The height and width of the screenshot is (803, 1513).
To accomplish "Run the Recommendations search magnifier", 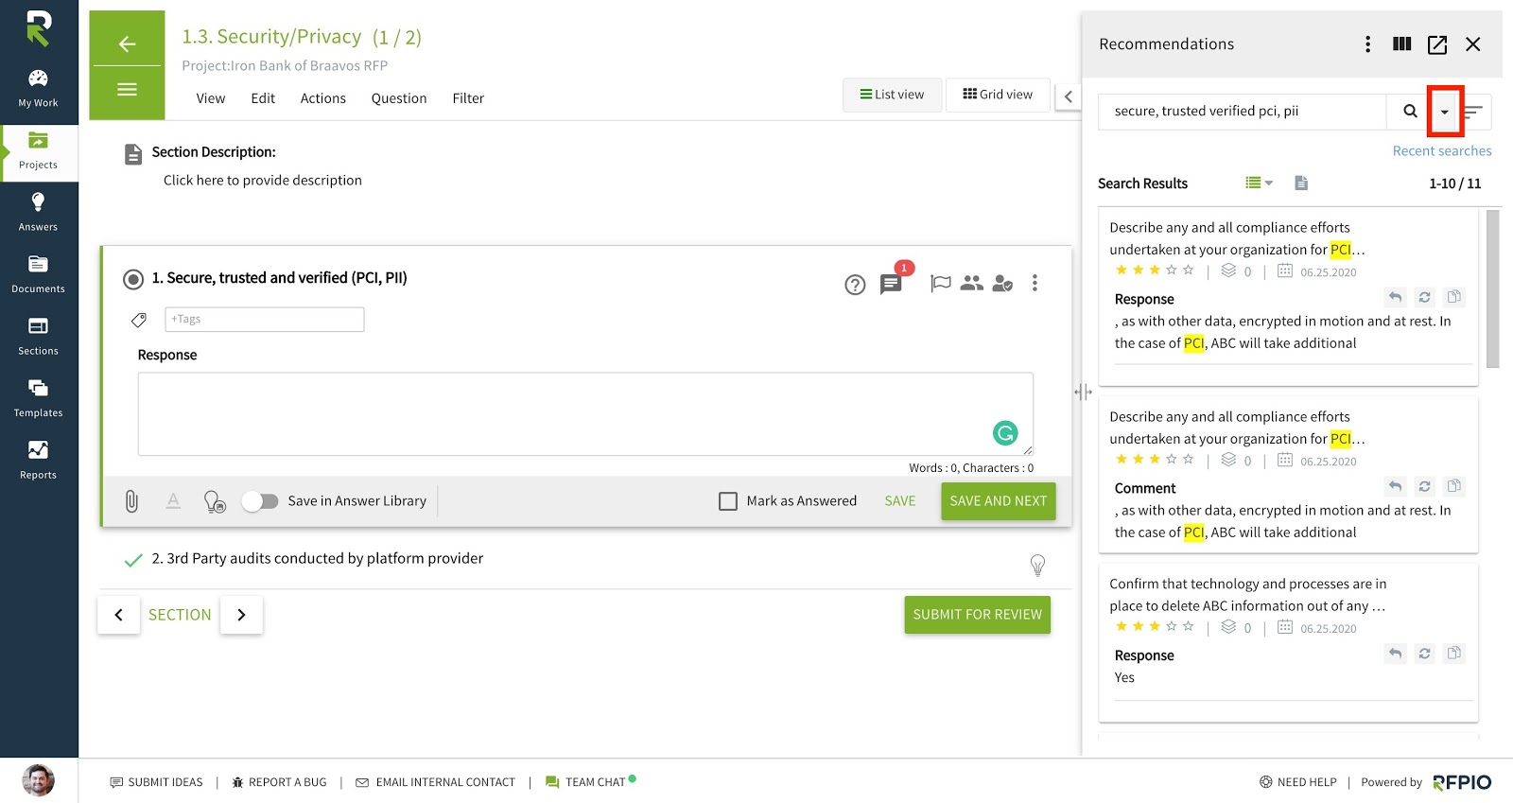I will pyautogui.click(x=1410, y=111).
